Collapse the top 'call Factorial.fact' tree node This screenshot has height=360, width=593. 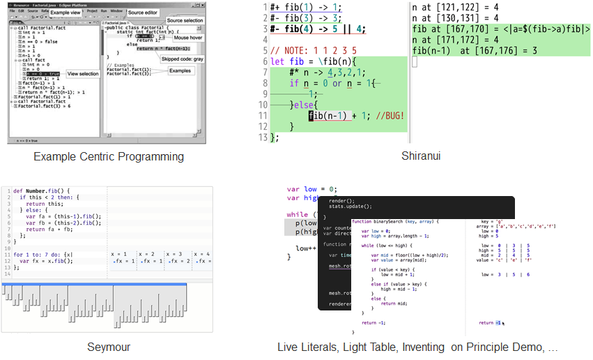pyautogui.click(x=13, y=27)
